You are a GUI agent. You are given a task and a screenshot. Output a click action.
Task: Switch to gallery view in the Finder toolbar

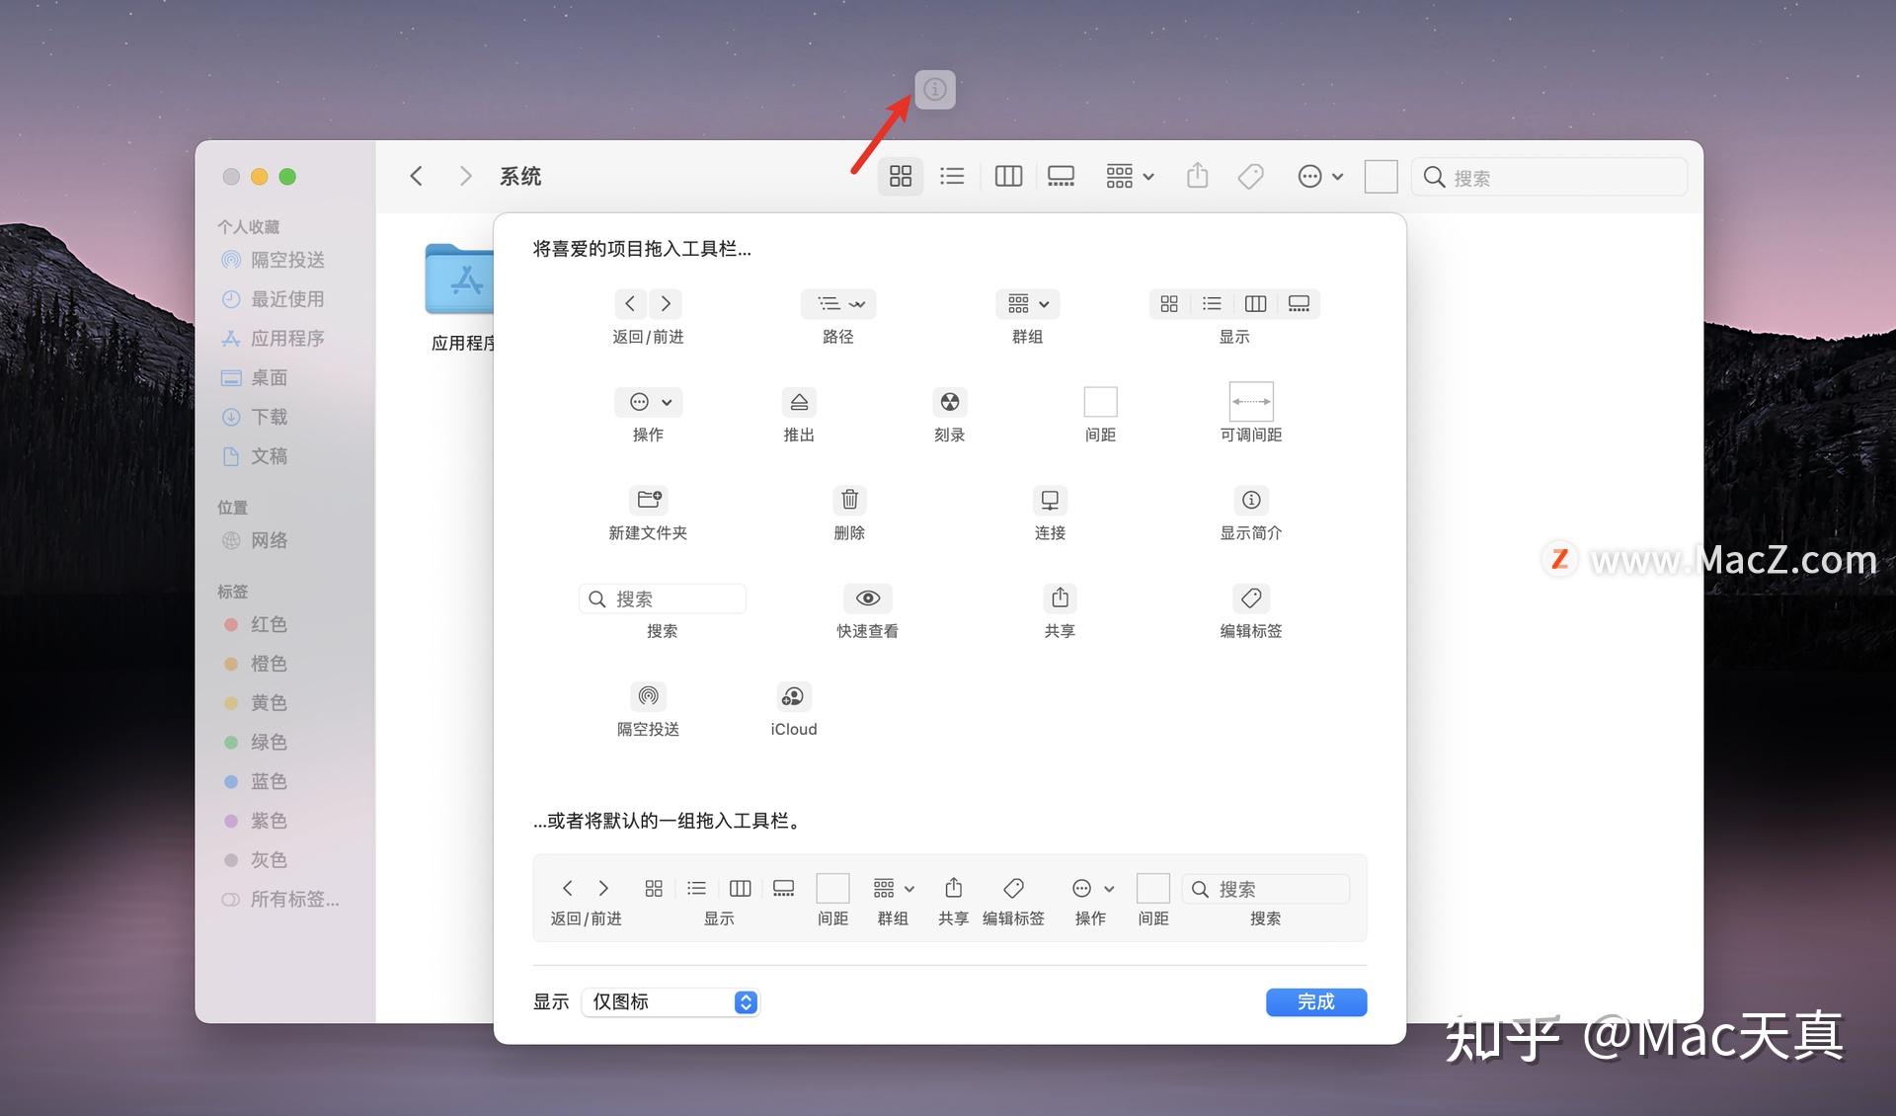(1061, 176)
